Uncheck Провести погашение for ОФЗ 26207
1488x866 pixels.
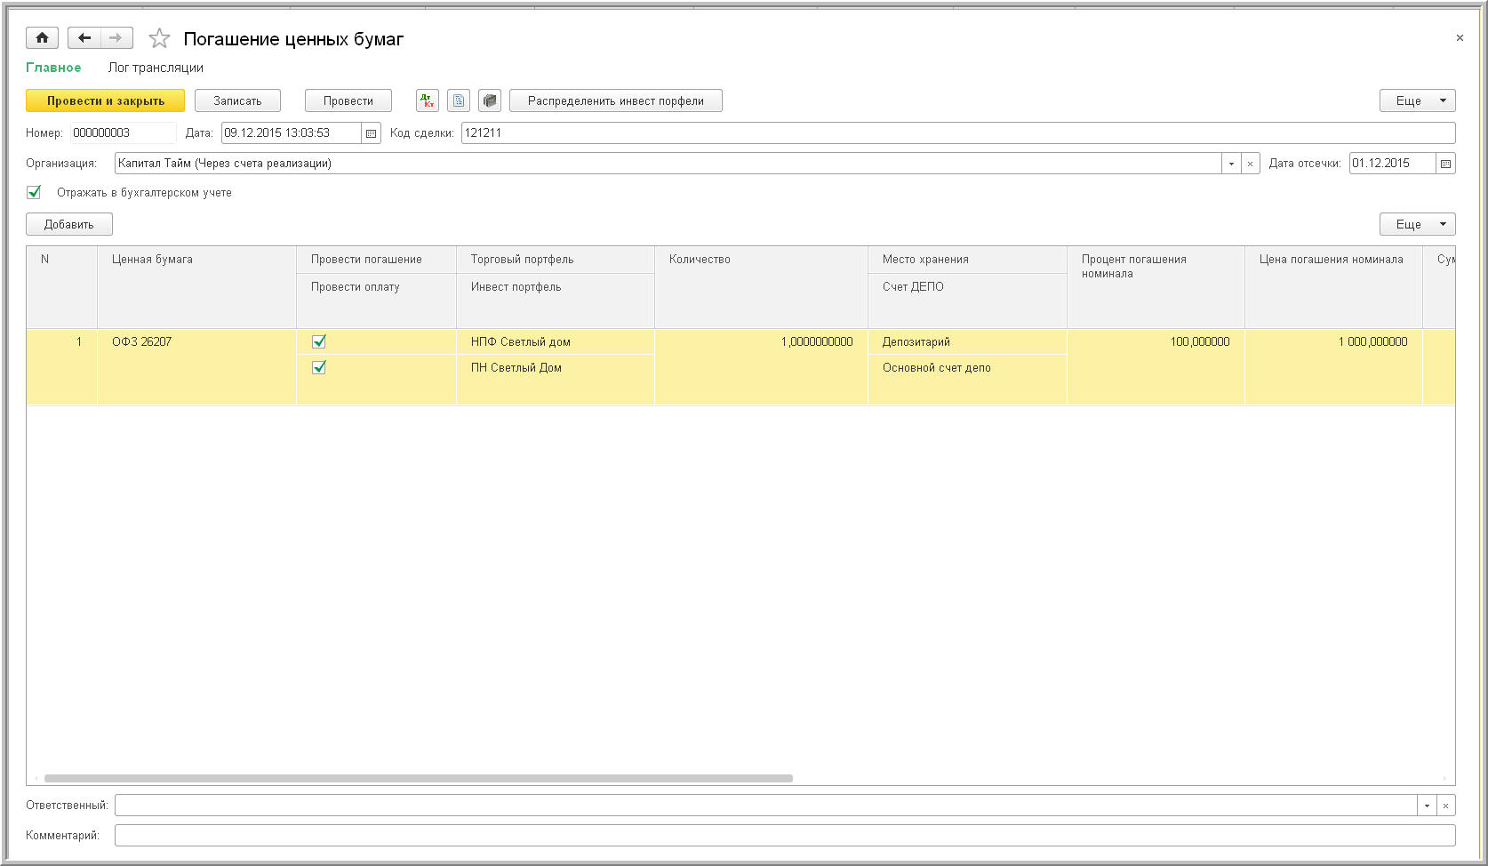coord(319,341)
